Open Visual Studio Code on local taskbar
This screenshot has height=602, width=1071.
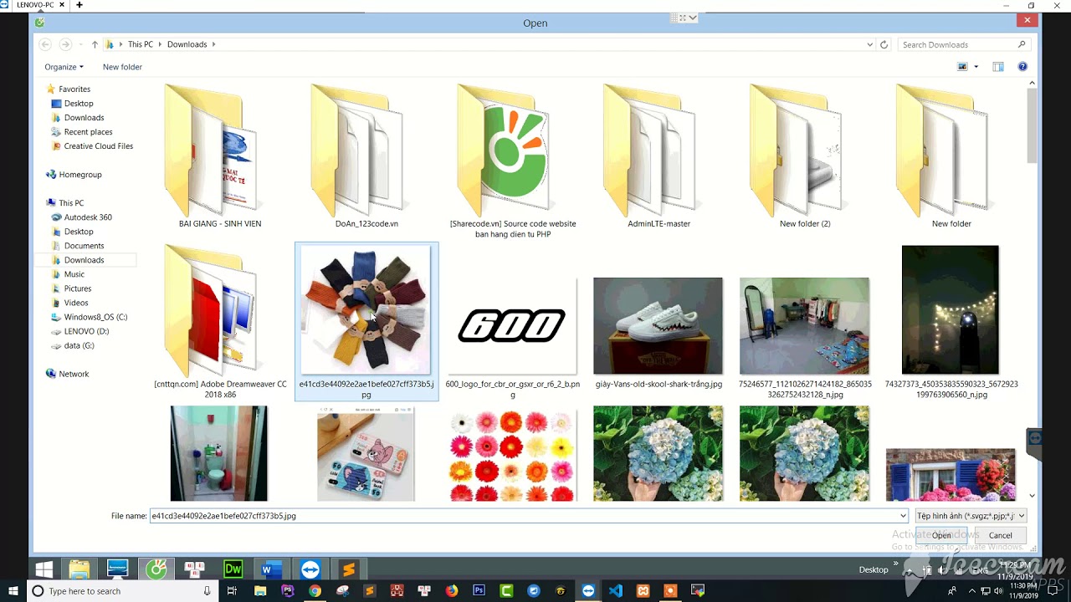[616, 591]
